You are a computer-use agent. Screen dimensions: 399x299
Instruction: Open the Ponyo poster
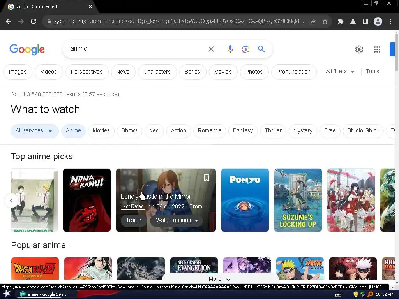(245, 200)
